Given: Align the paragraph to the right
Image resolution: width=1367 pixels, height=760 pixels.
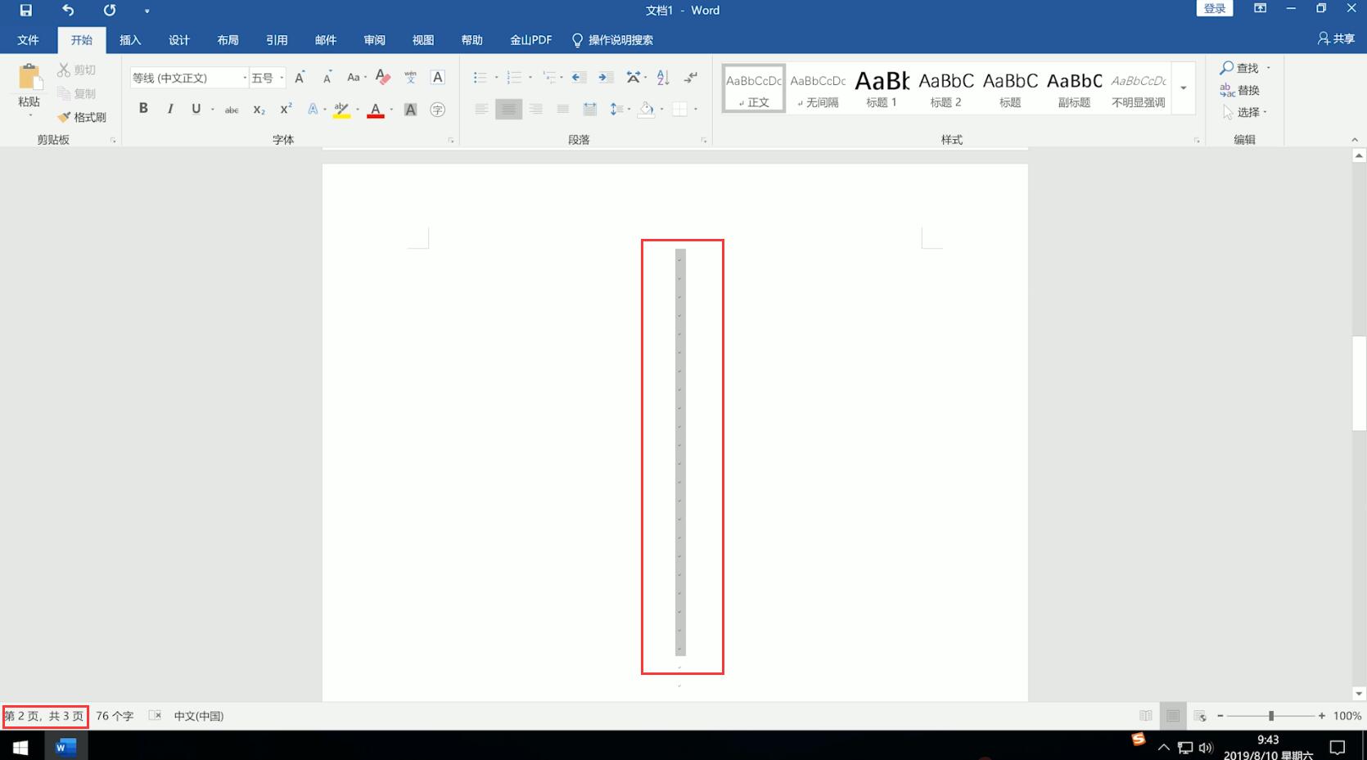Looking at the screenshot, I should click(x=535, y=109).
